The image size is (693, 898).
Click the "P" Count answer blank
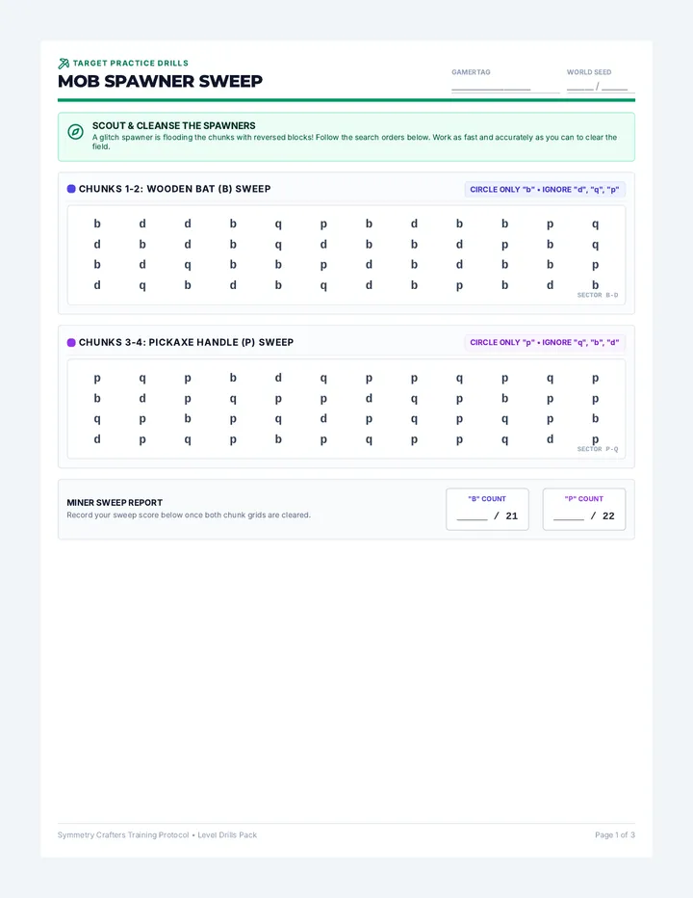tap(569, 516)
